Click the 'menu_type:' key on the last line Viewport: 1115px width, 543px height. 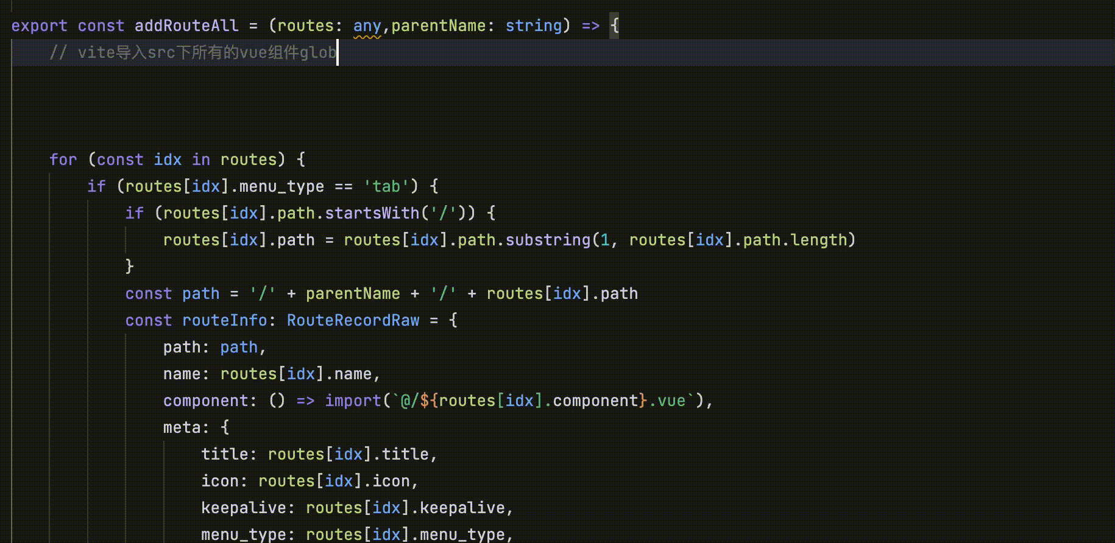click(248, 534)
